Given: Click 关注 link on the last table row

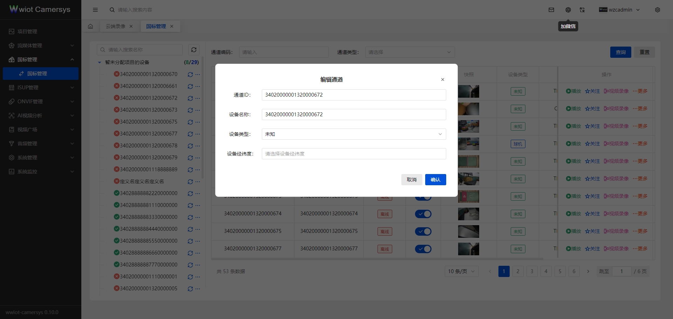Looking at the screenshot, I should (592, 249).
